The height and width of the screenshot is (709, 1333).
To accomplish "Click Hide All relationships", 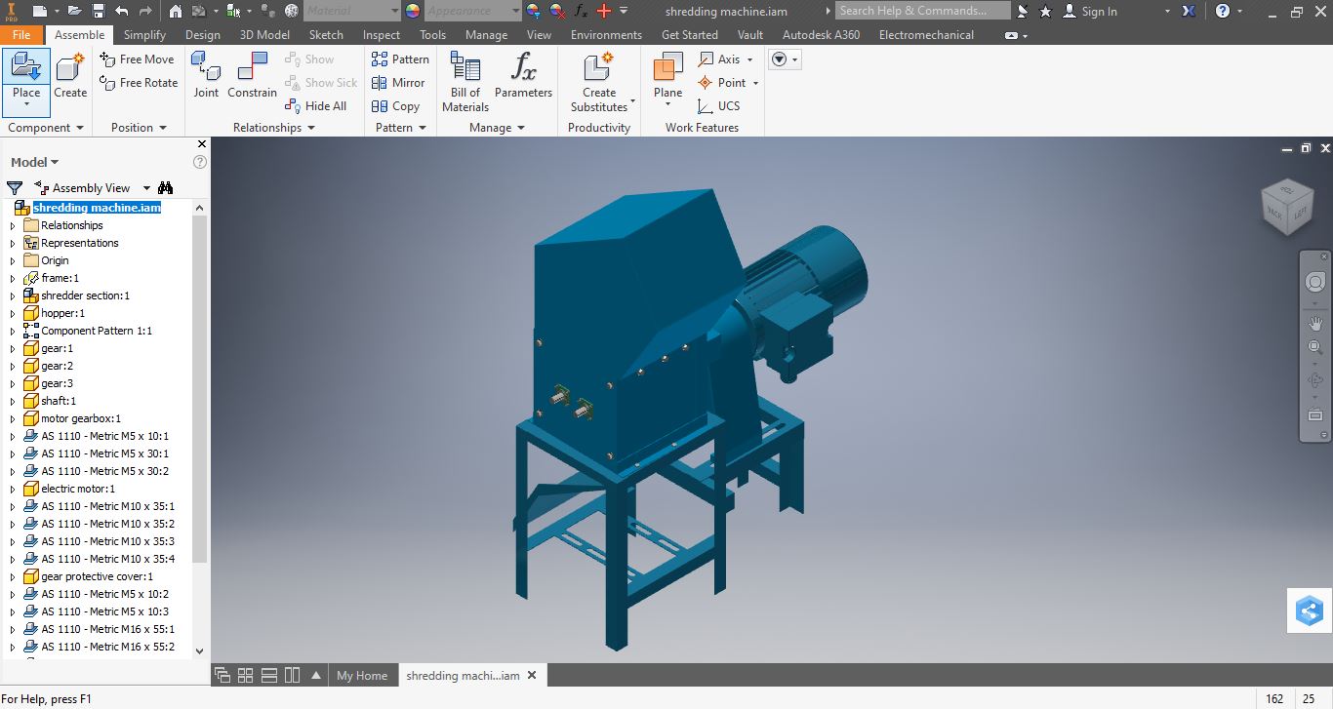I will click(316, 106).
